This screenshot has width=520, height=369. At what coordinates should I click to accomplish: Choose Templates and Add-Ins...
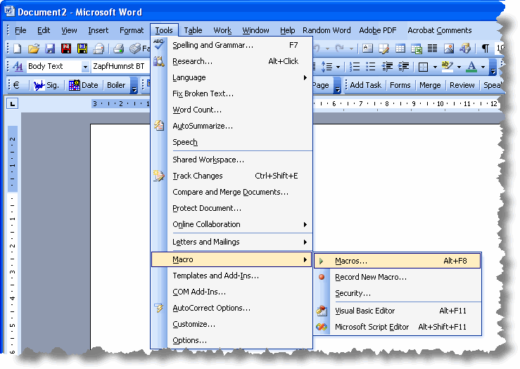(232, 276)
